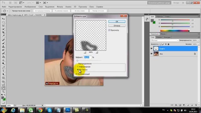
Task: Click the Отмена cancel button
Action: point(117,26)
